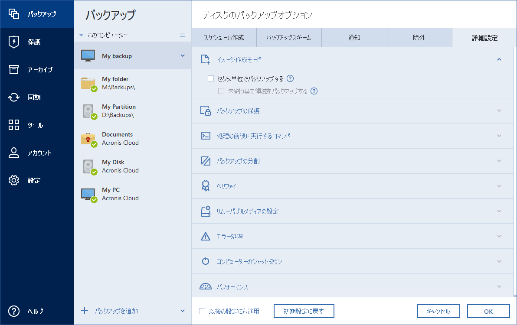
Task: Click the 初期設定に戻す button
Action: coord(304,311)
